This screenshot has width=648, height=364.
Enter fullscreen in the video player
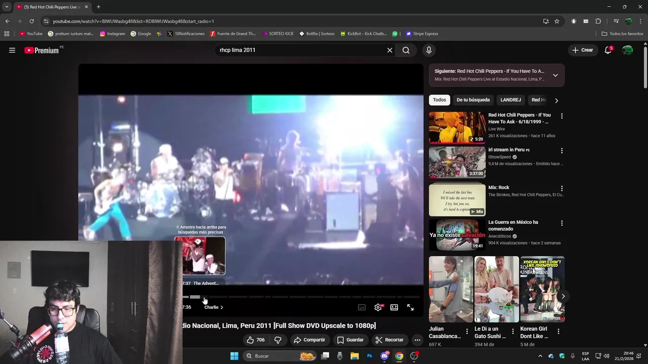pos(411,307)
